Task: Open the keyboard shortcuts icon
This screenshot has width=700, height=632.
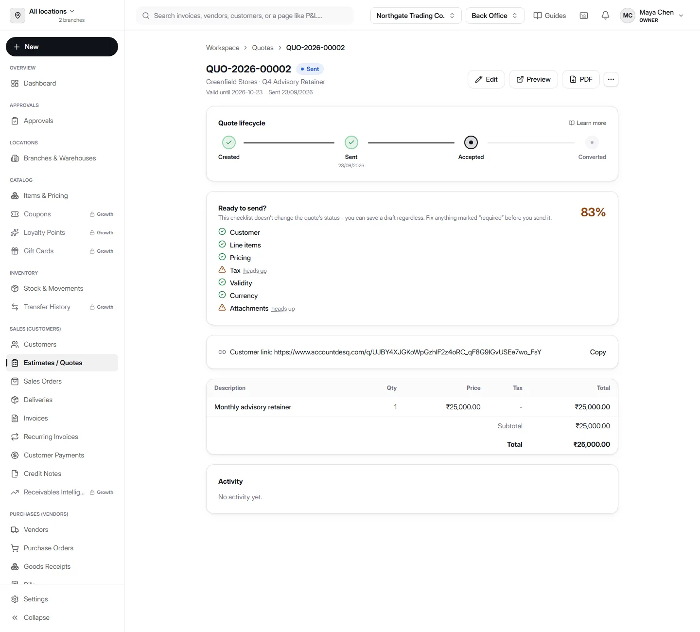Action: 584,16
